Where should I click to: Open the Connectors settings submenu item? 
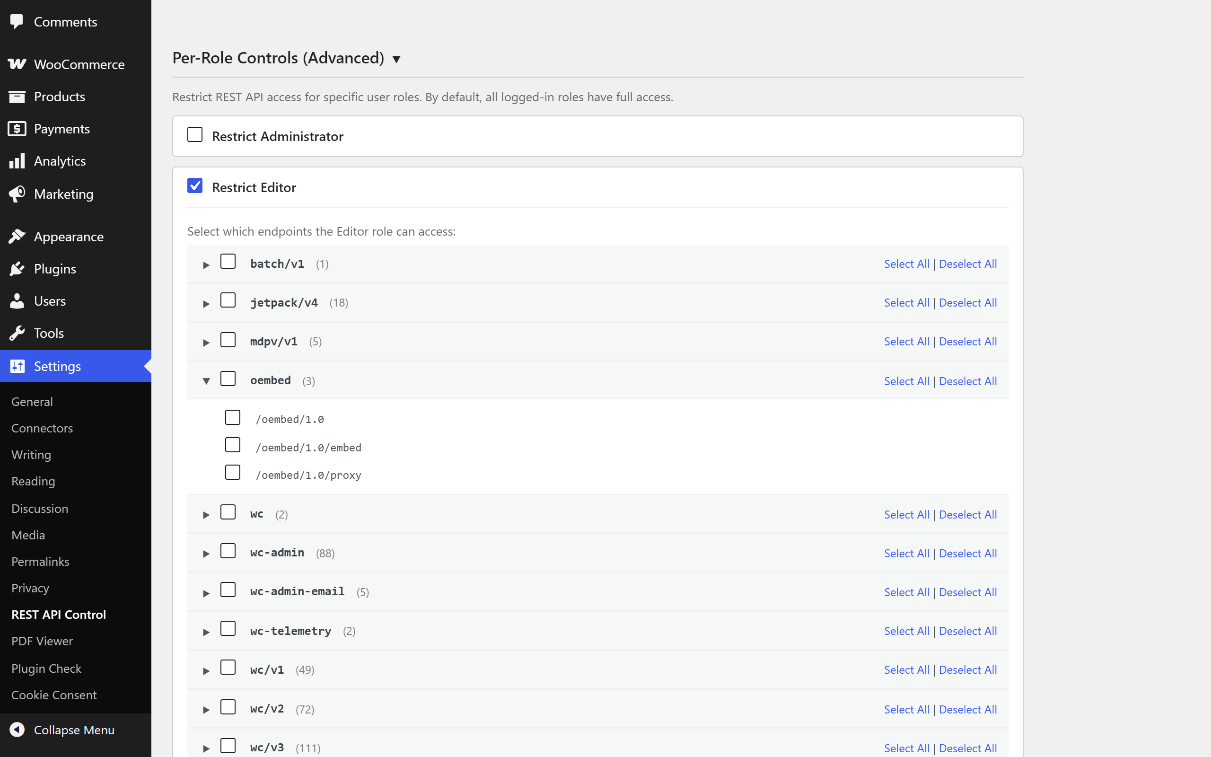click(x=42, y=428)
